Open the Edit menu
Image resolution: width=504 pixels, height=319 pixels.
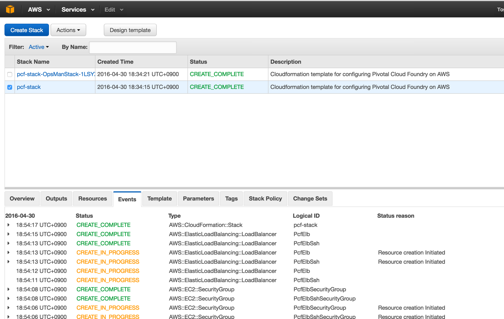(114, 10)
